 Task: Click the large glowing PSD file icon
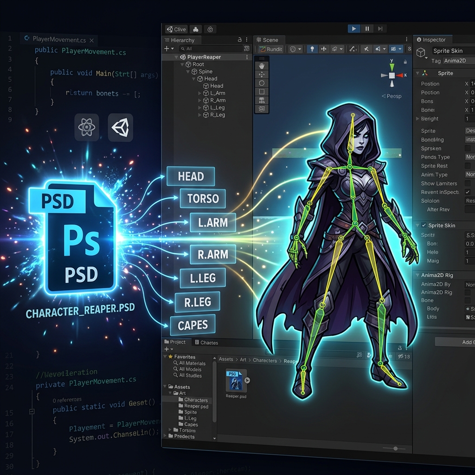click(x=73, y=237)
